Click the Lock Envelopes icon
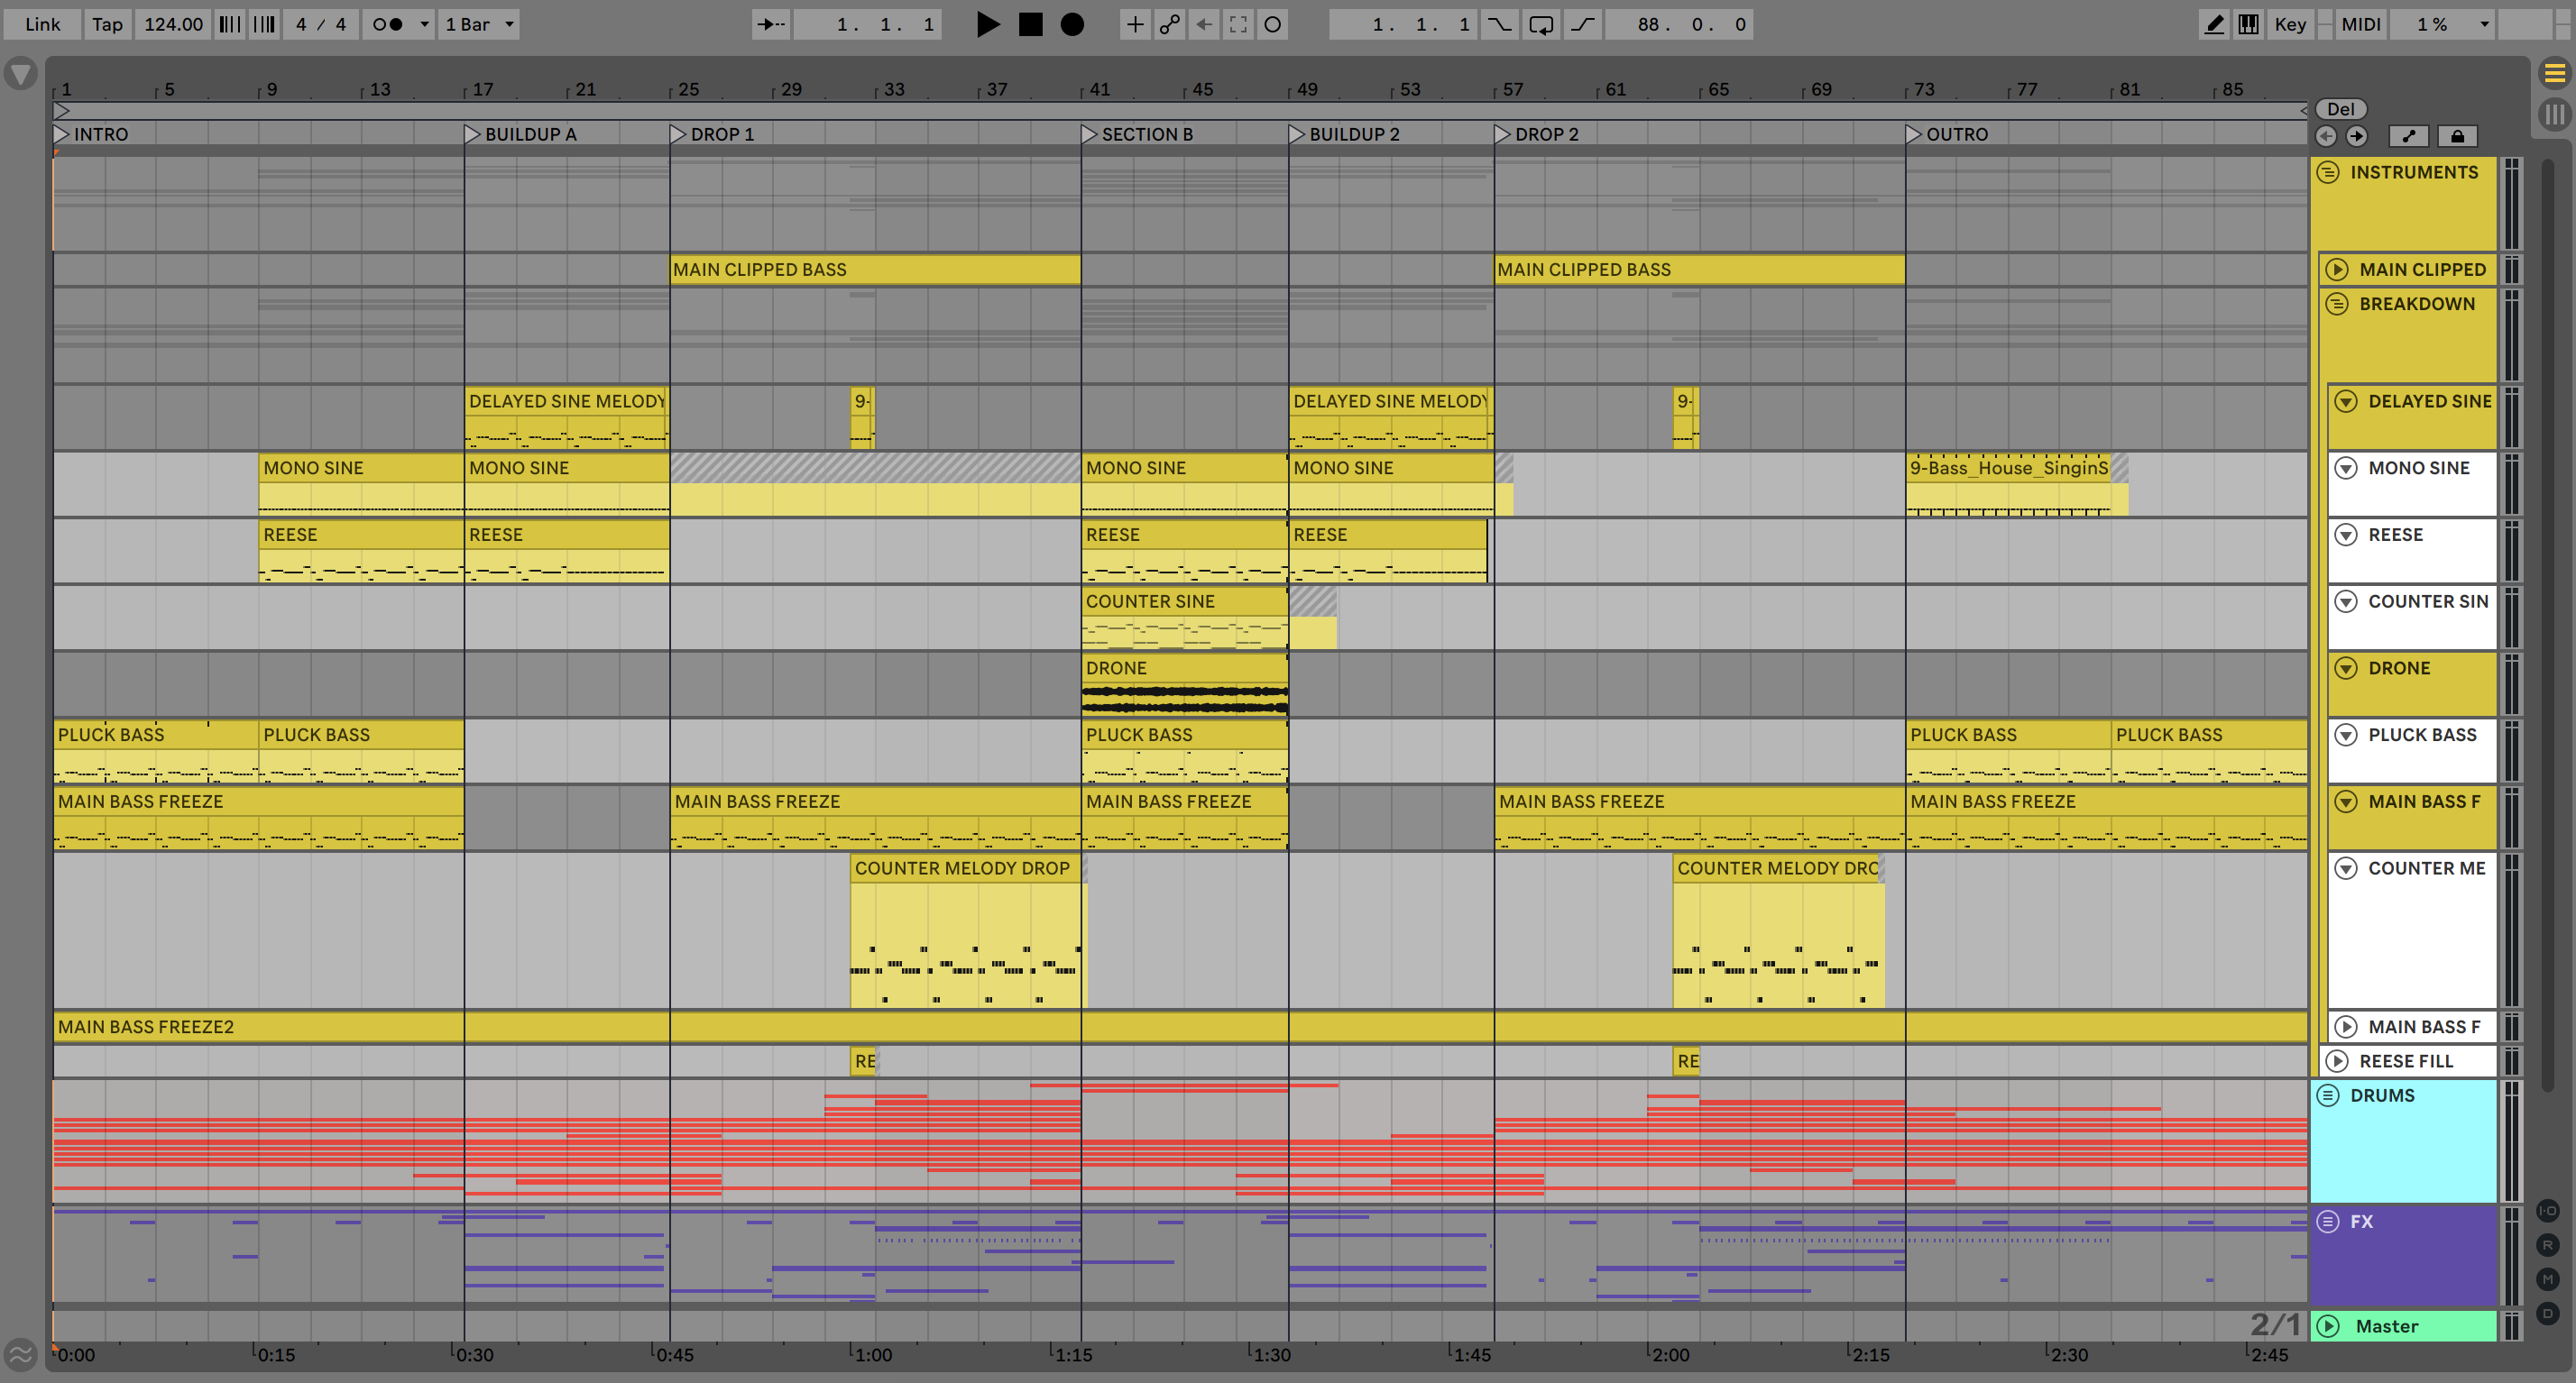The width and height of the screenshot is (2576, 1383). click(x=2457, y=136)
